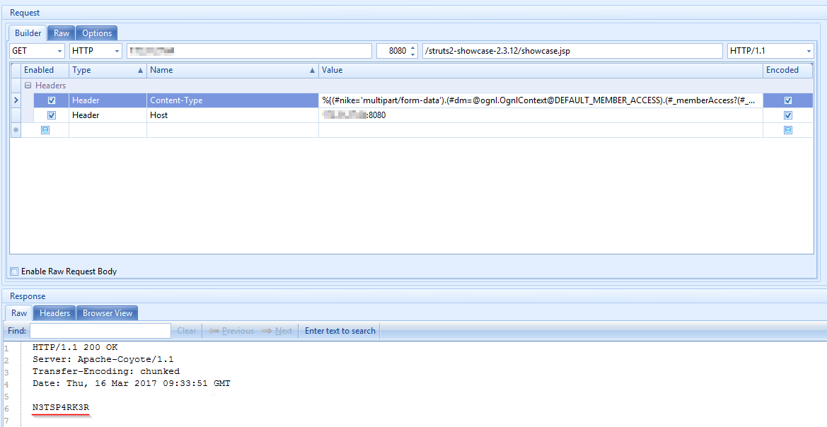The height and width of the screenshot is (427, 827).
Task: Click inside the Find input field
Action: point(99,330)
